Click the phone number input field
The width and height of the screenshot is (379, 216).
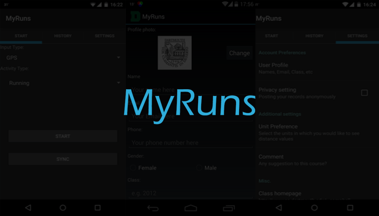pos(190,143)
